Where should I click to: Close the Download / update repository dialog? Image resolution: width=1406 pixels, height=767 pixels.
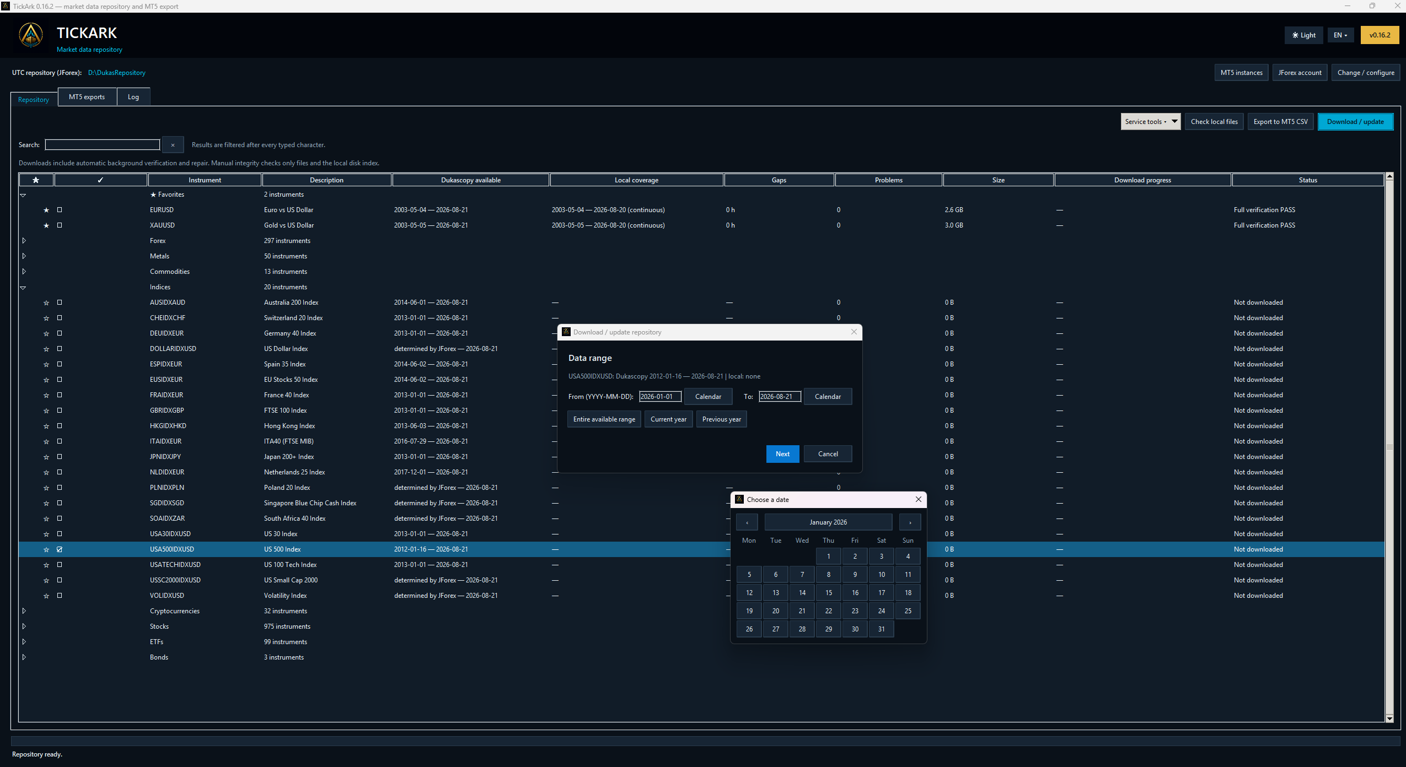click(854, 332)
